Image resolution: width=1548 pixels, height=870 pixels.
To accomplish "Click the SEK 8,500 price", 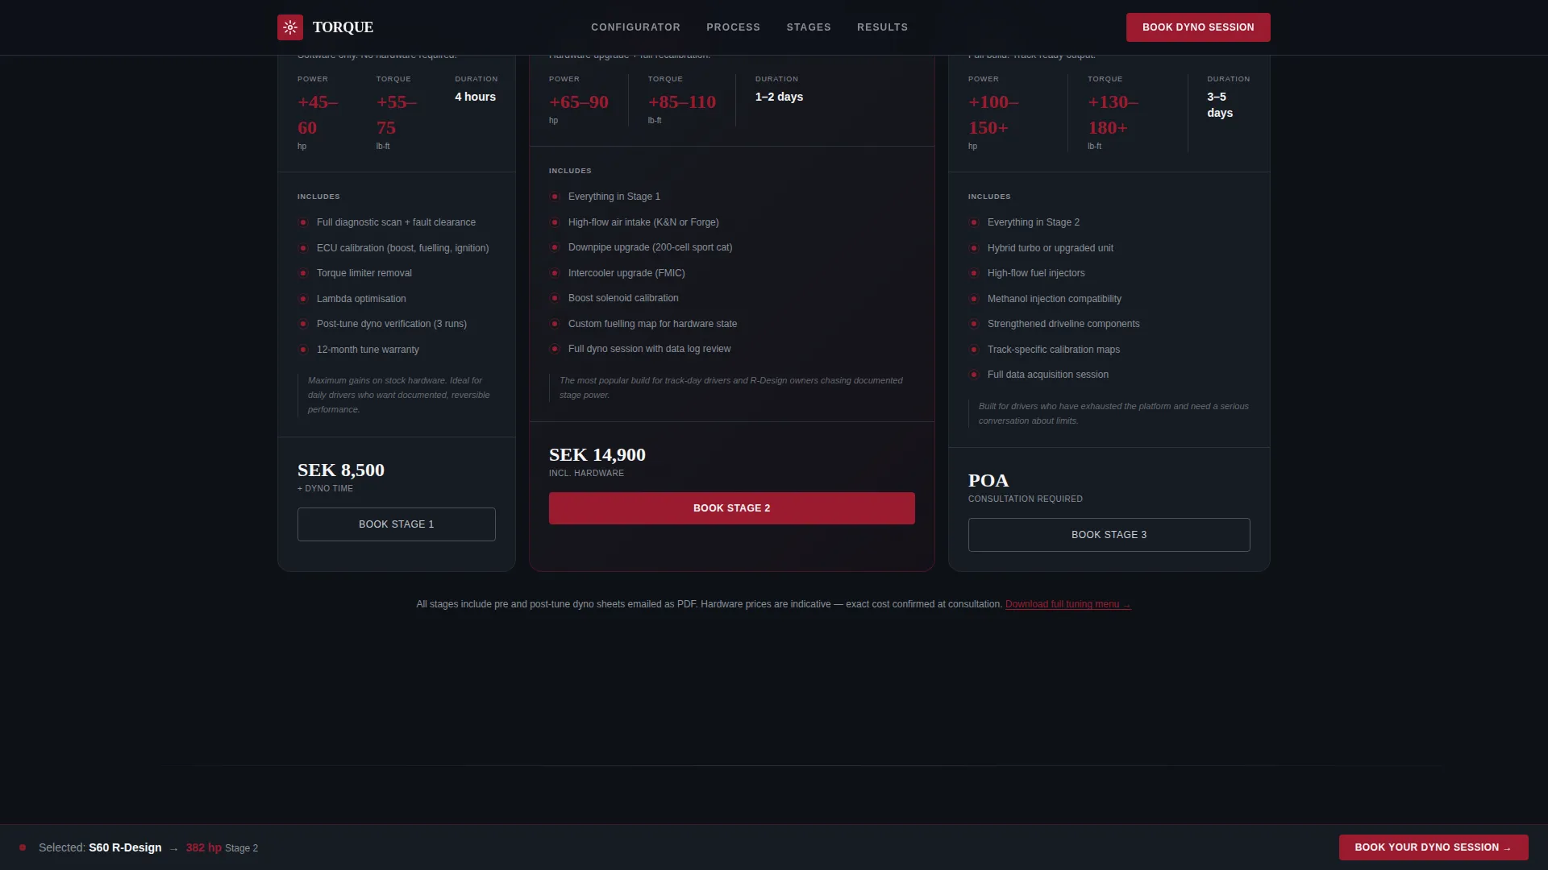I will (x=341, y=470).
